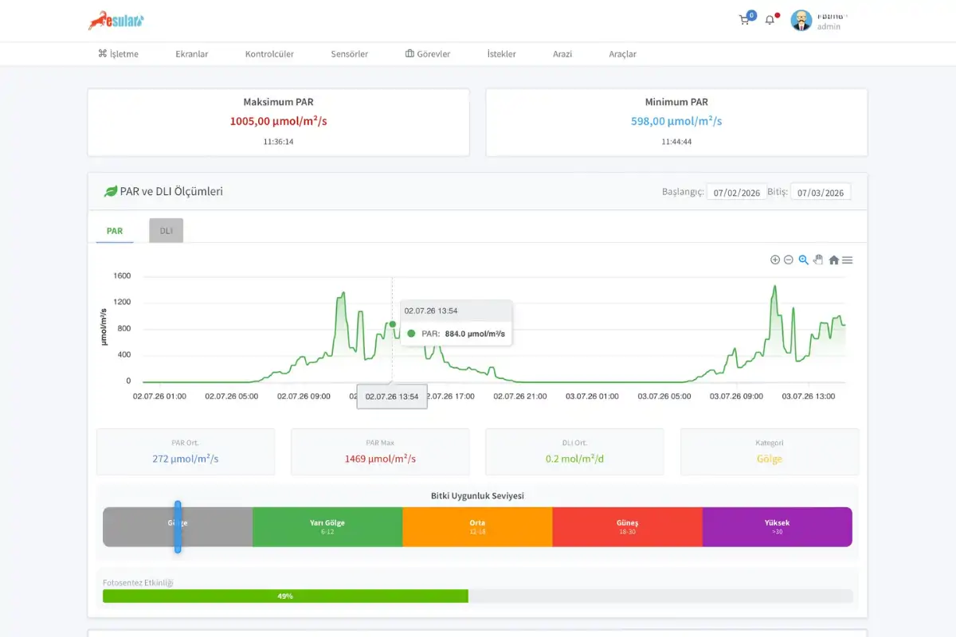
Task: Click the Başlangıç date field
Action: pyautogui.click(x=737, y=192)
